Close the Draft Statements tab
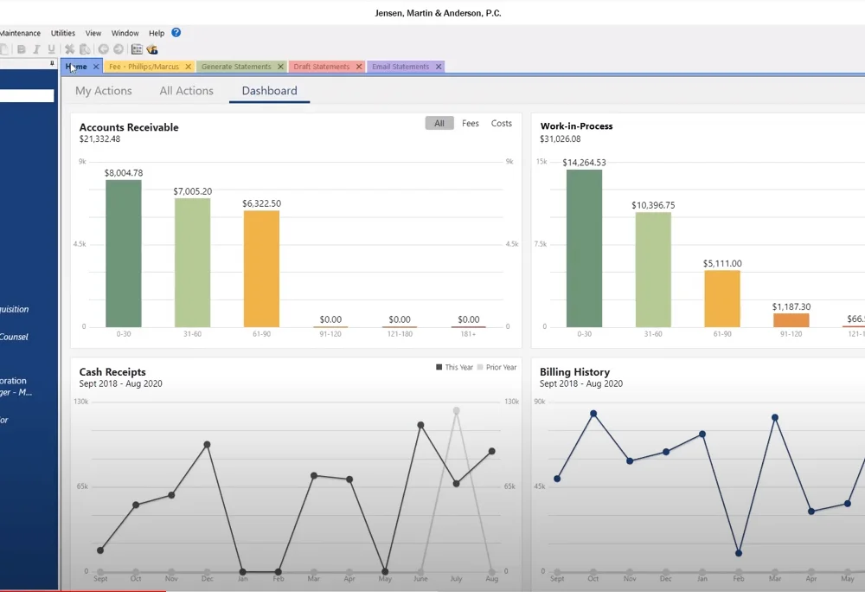 coord(359,66)
